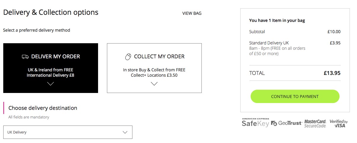Click International Delivery £8 text
This screenshot has height=143, width=357.
coord(50,75)
